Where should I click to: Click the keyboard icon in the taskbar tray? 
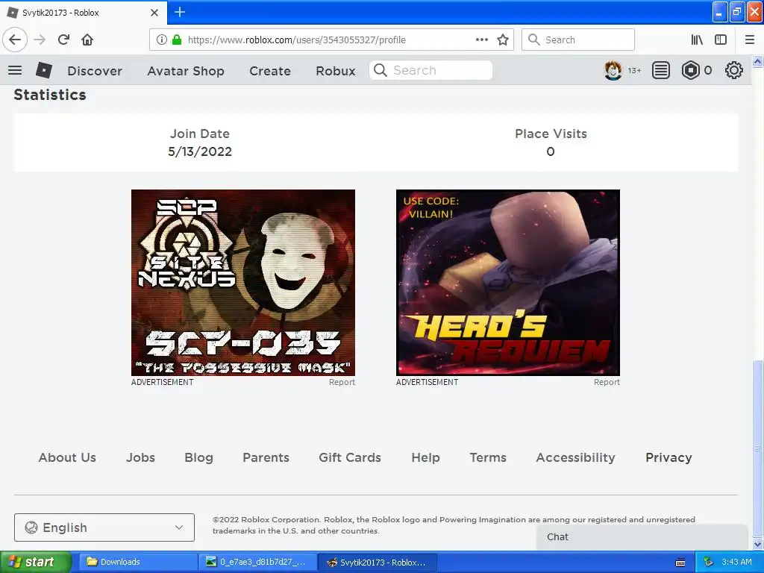pos(680,563)
